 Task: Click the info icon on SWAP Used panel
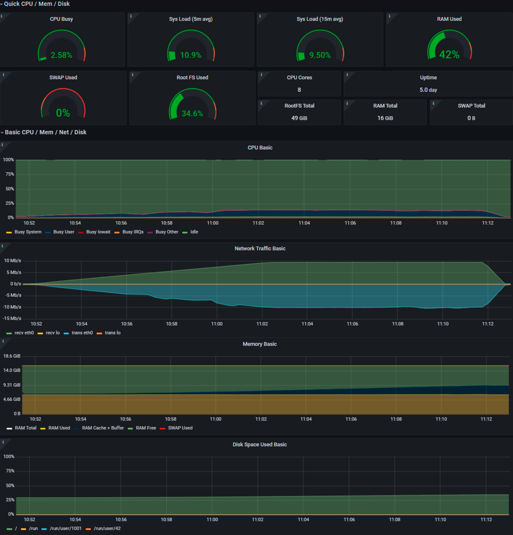click(3, 75)
